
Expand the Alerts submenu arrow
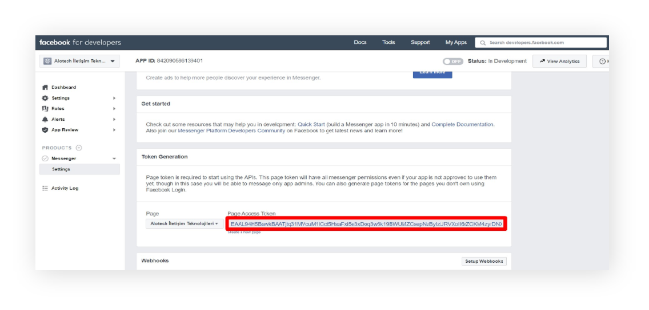pyautogui.click(x=114, y=119)
